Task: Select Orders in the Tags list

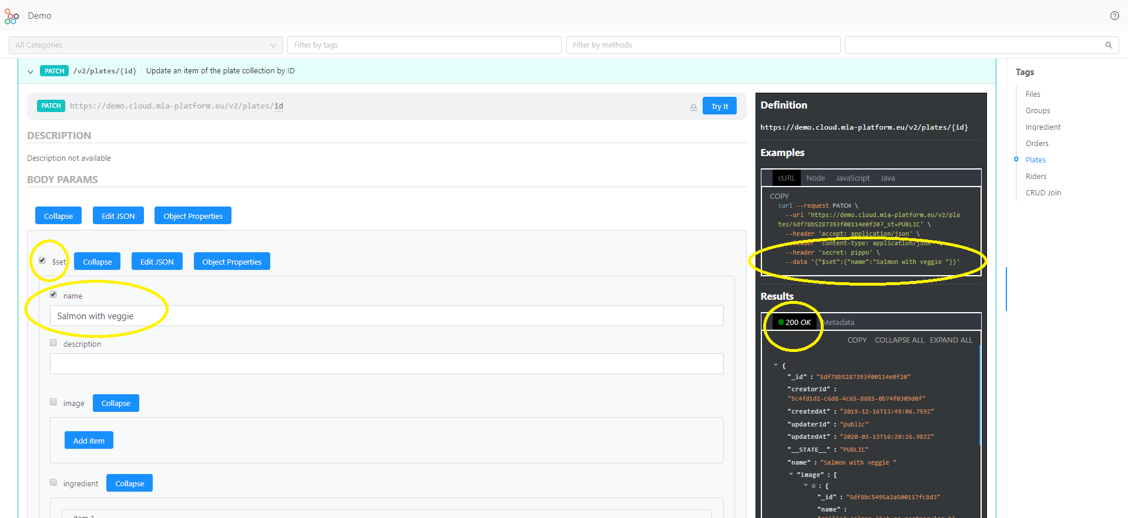Action: click(1037, 144)
